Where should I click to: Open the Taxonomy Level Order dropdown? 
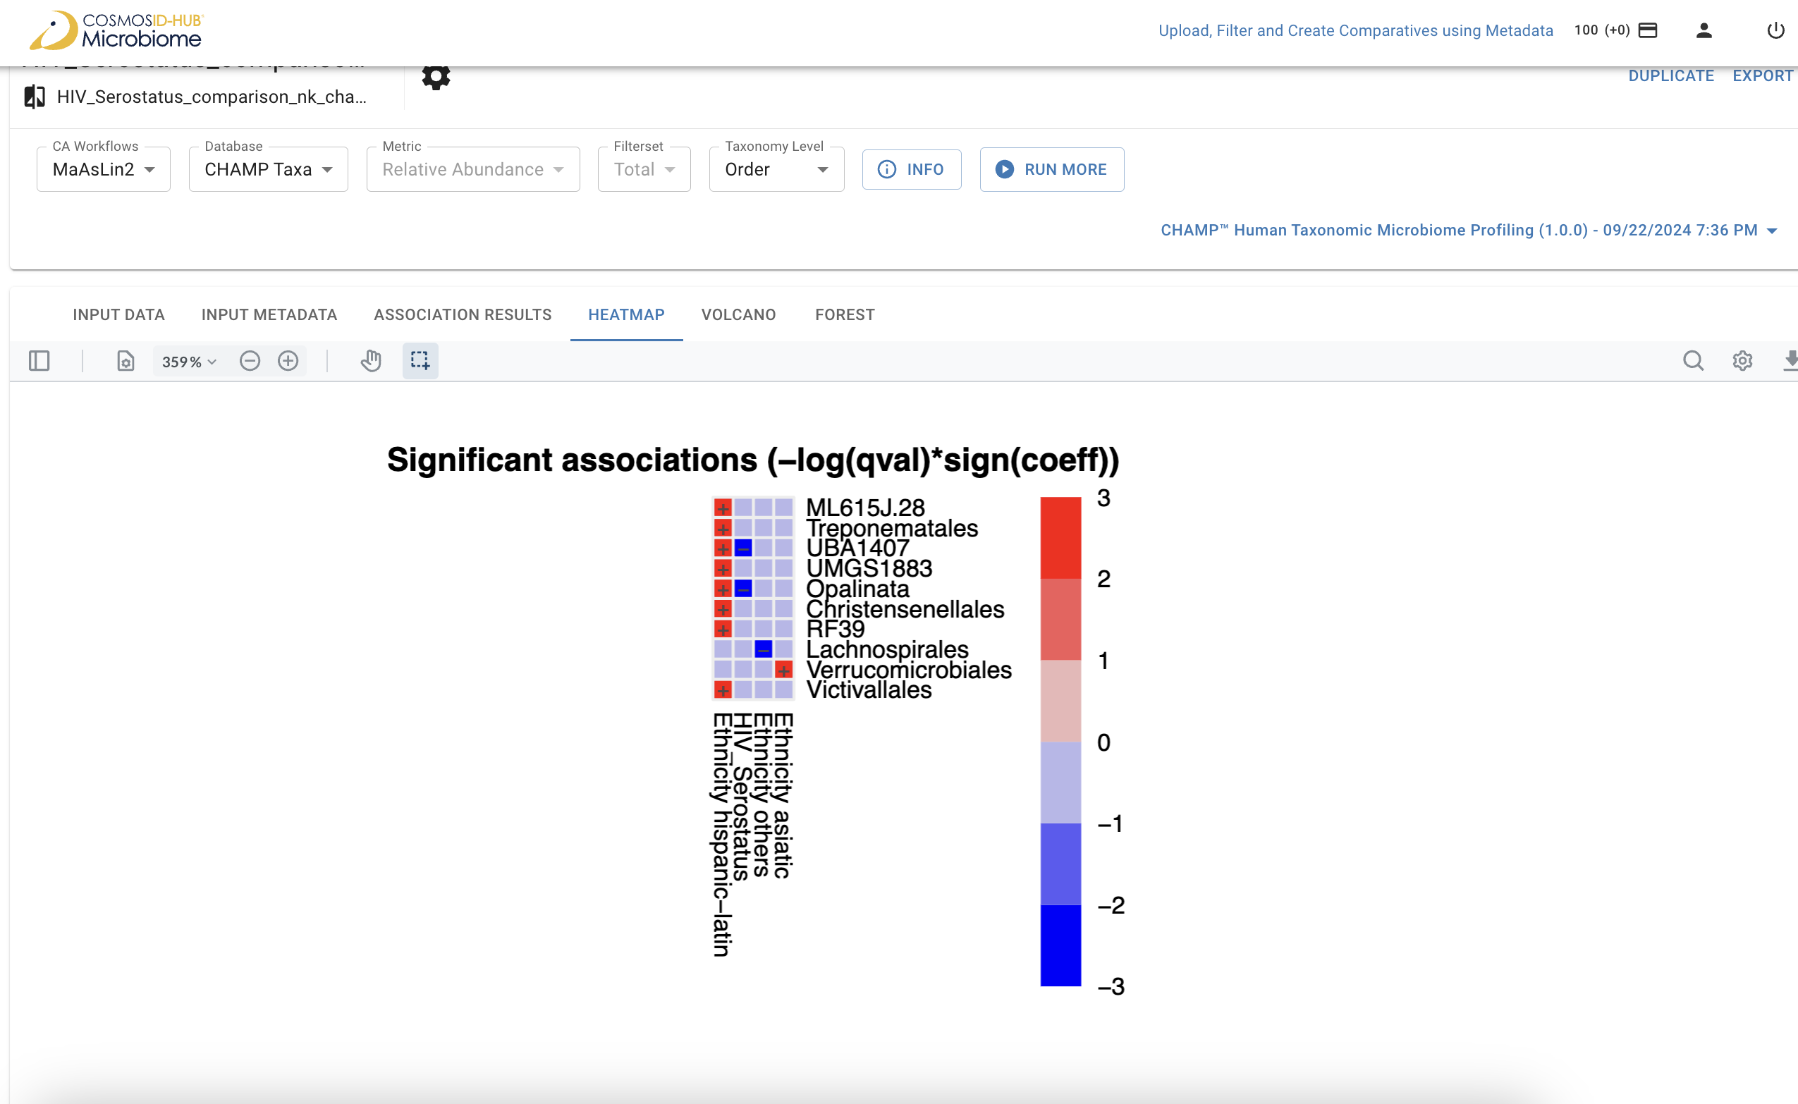click(776, 169)
